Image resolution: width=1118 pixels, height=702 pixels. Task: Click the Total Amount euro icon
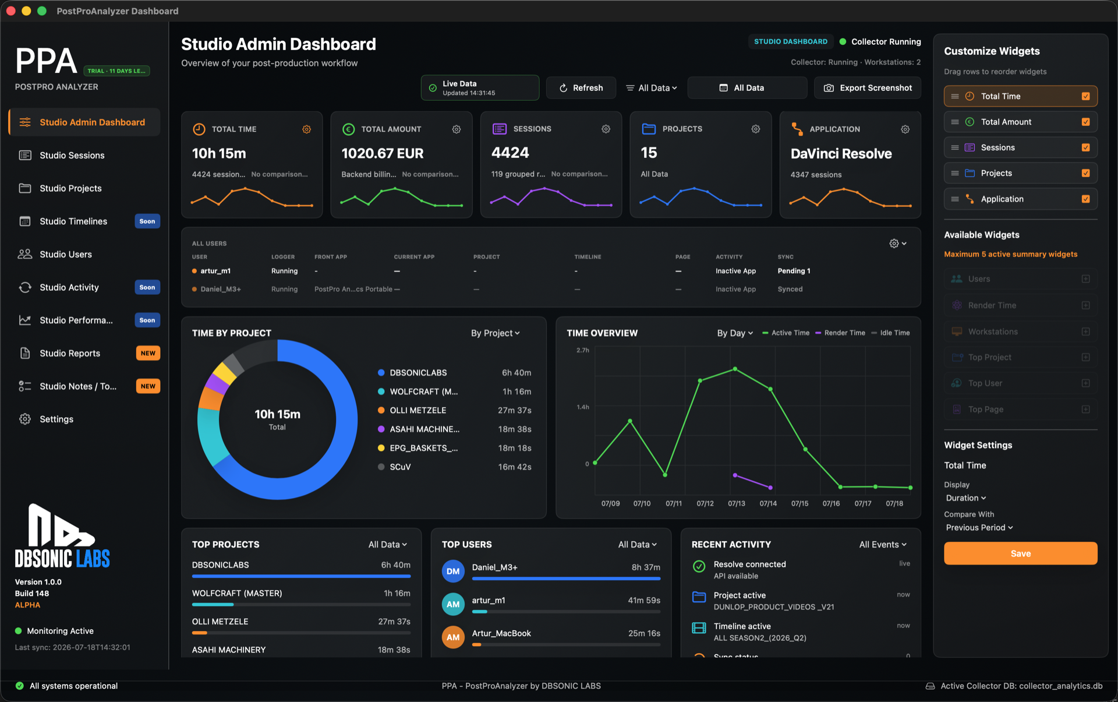click(348, 129)
